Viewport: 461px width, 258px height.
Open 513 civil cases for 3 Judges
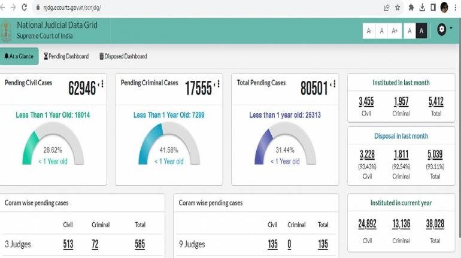tap(68, 244)
